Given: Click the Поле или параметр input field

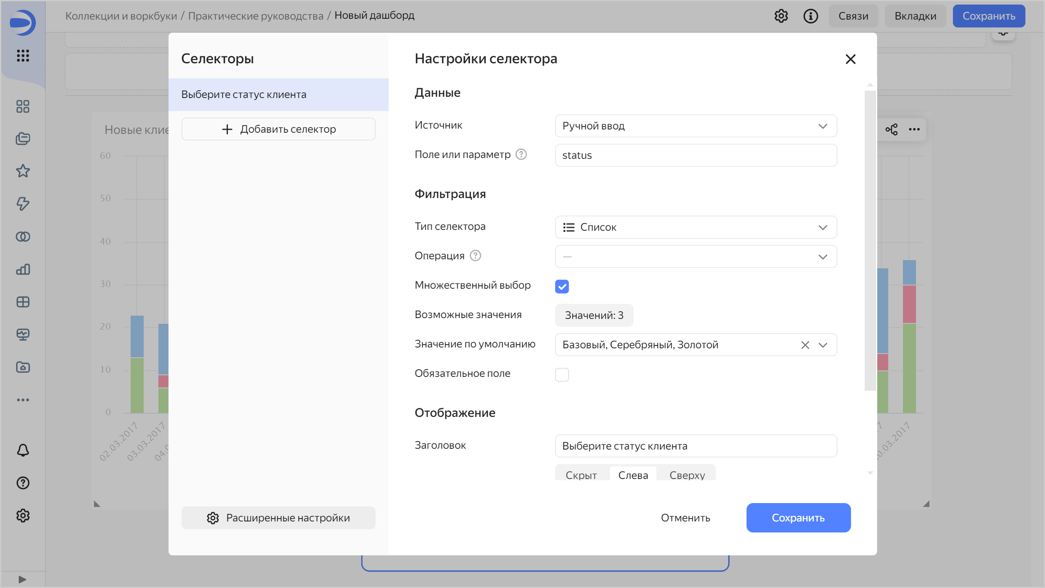Looking at the screenshot, I should 696,155.
